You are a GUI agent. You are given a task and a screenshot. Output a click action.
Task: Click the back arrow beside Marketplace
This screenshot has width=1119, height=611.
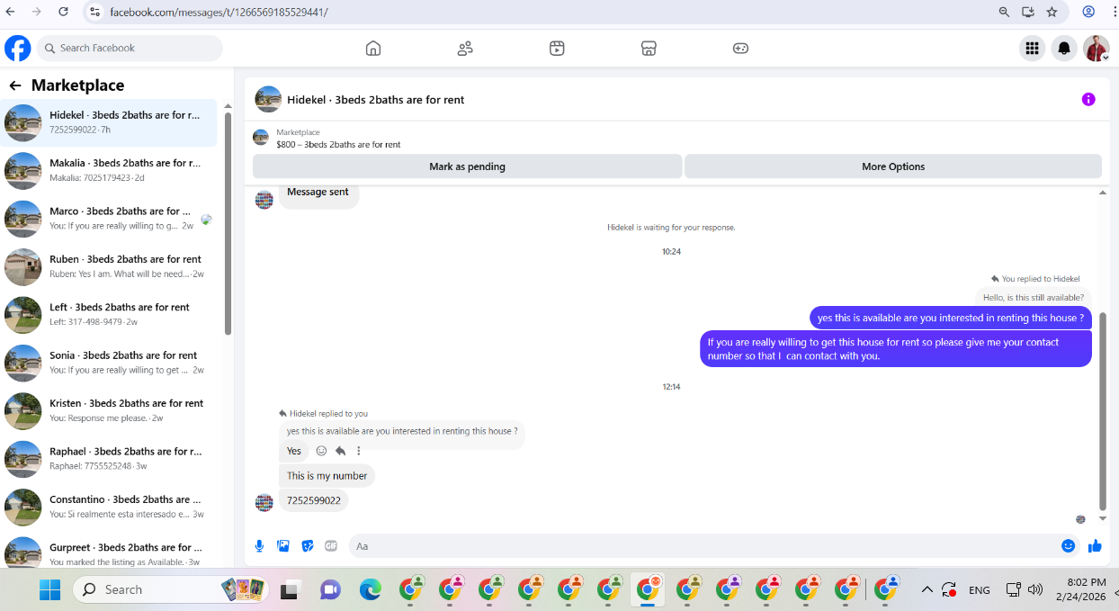tap(15, 85)
